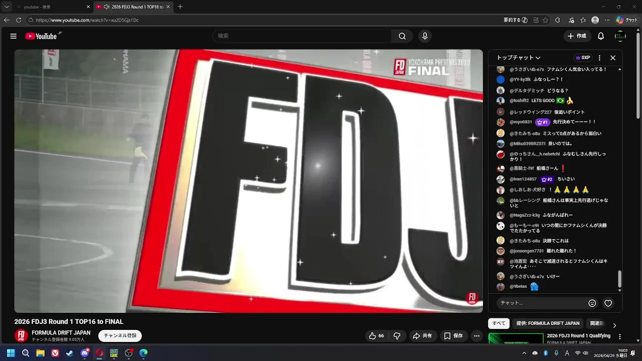Open browser extensions puzzle icon
Image resolution: width=642 pixels, height=361 pixels.
click(x=558, y=20)
